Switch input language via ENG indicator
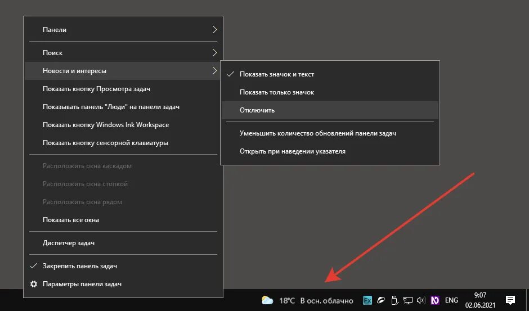 pyautogui.click(x=451, y=300)
